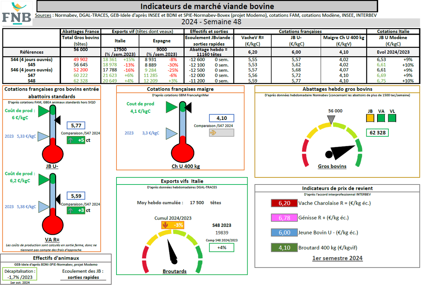Viewport: 421px width, 285px height.
Task: Click the green 4,10 Broutard box
Action: 284,247
